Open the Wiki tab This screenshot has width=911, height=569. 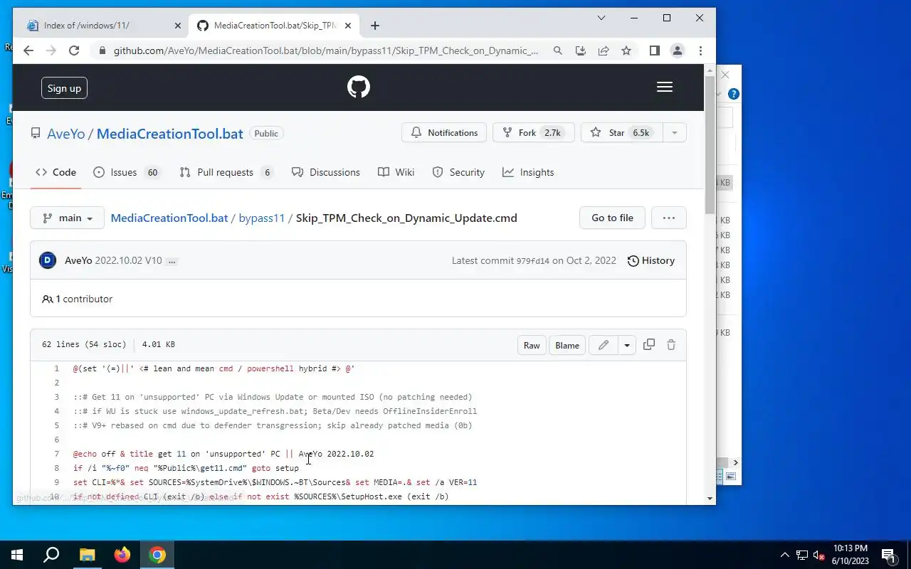396,172
